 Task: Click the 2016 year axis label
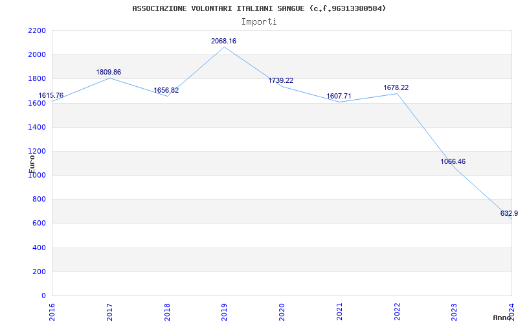coord(52,312)
